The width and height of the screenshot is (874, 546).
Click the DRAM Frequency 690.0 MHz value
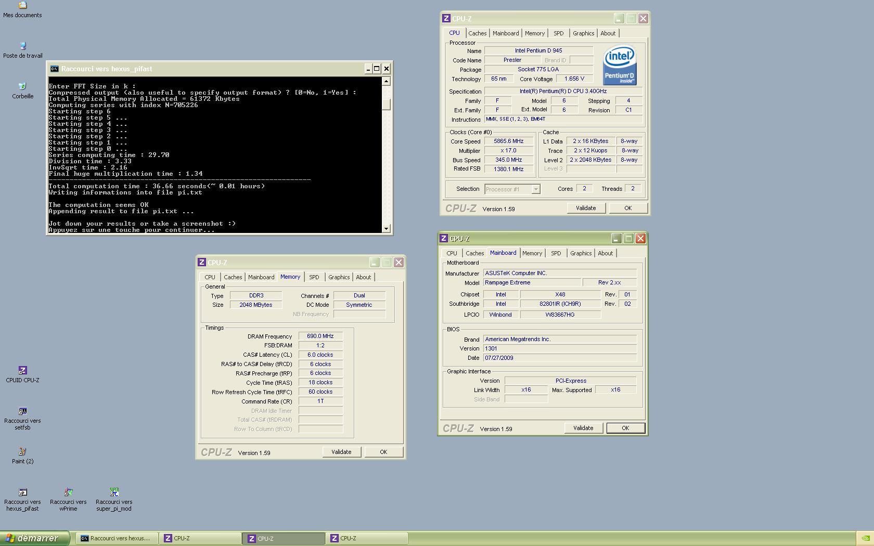[x=320, y=336]
